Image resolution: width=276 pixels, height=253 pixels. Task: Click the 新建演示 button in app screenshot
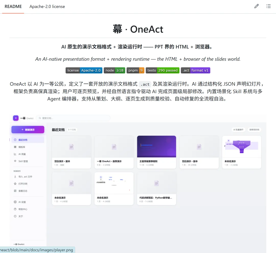point(28,130)
